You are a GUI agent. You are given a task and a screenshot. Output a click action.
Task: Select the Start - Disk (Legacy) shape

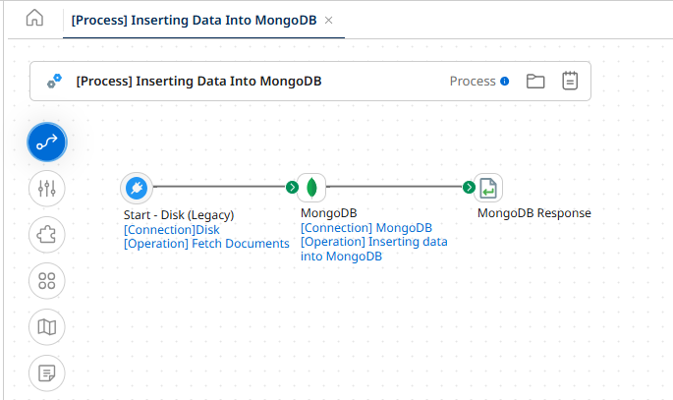[137, 187]
